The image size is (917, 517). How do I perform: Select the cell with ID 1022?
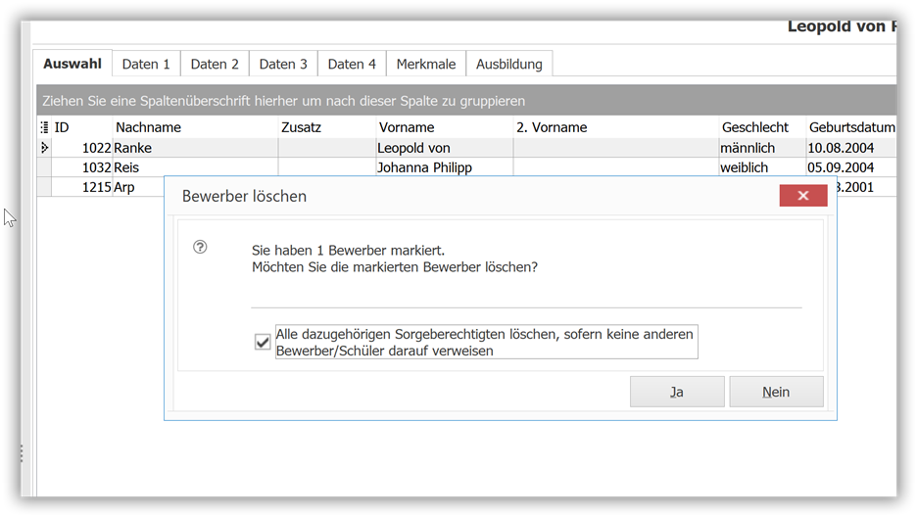82,148
